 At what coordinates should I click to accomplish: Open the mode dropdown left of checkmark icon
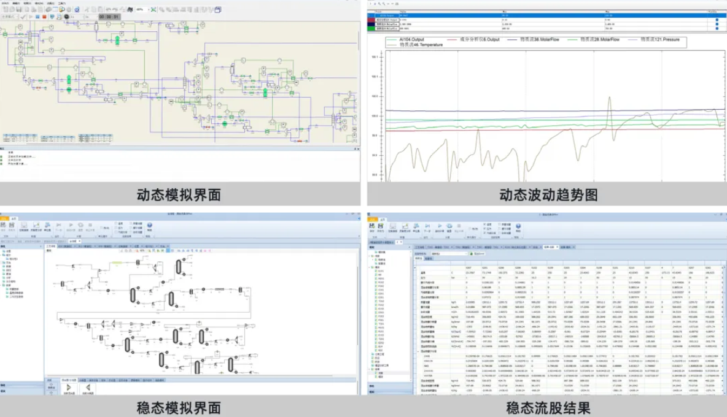pyautogui.click(x=9, y=17)
